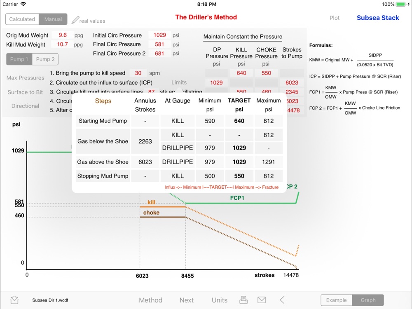Select Pump 2 segment
412x309 pixels.
click(45, 59)
